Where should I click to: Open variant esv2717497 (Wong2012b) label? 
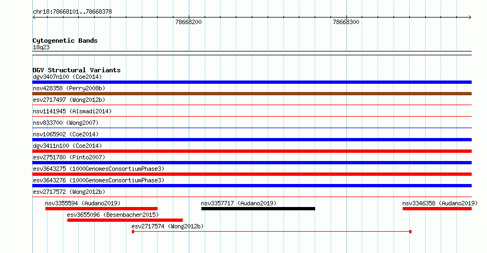69,100
